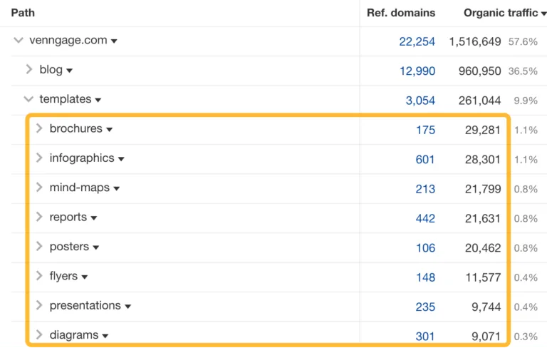This screenshot has height=348, width=547.
Task: Open dropdown arrow next to brochures
Action: (109, 130)
